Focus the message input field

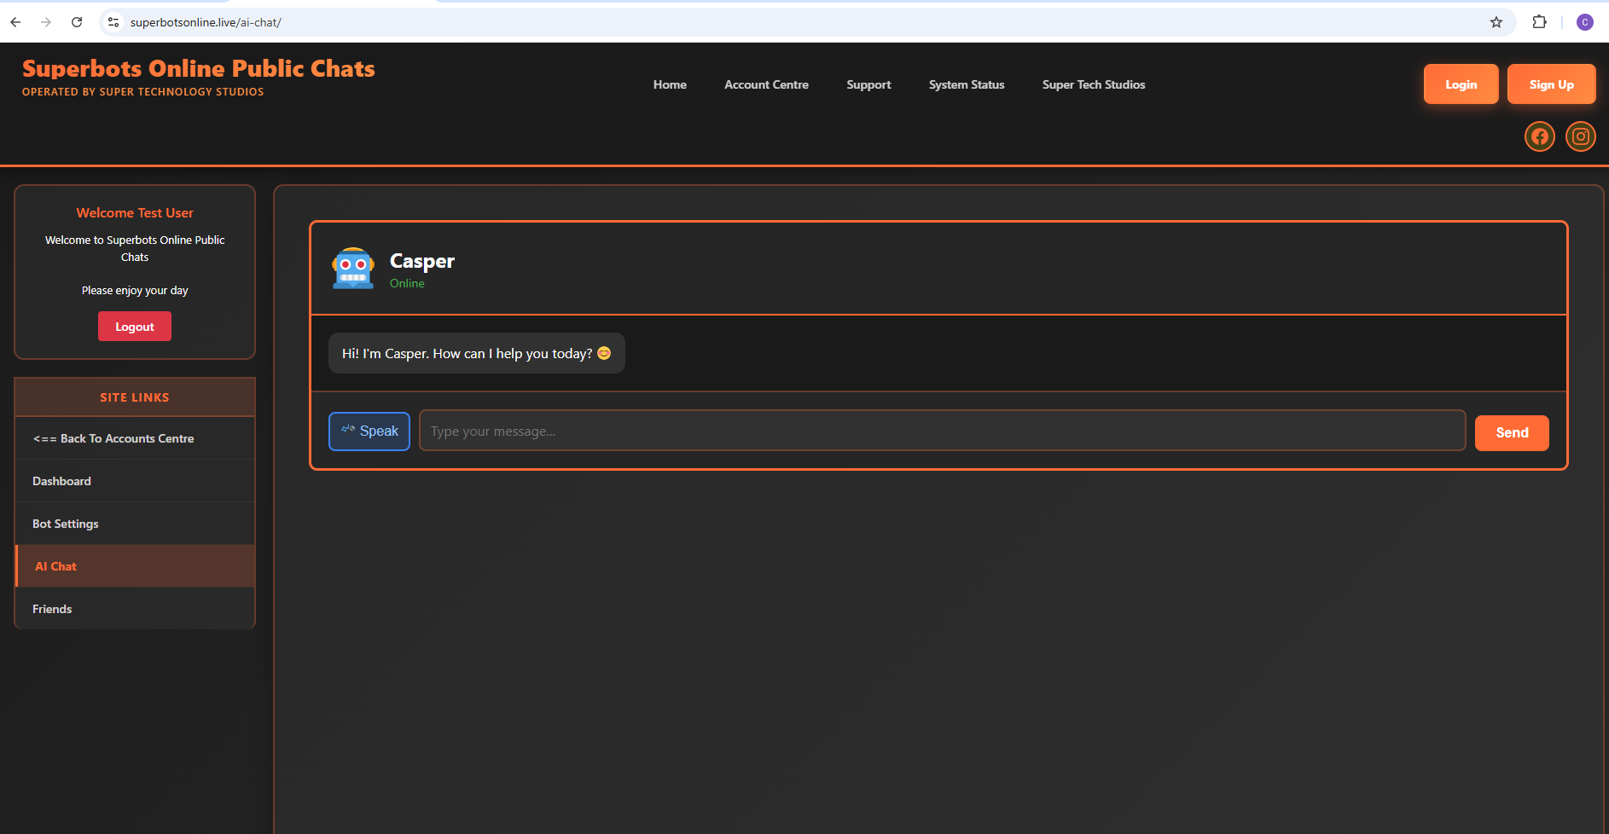tap(942, 431)
